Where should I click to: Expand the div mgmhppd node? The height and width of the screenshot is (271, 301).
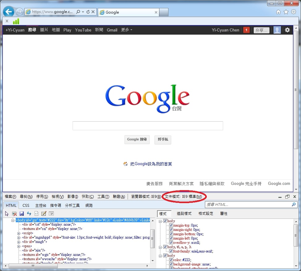(19, 238)
